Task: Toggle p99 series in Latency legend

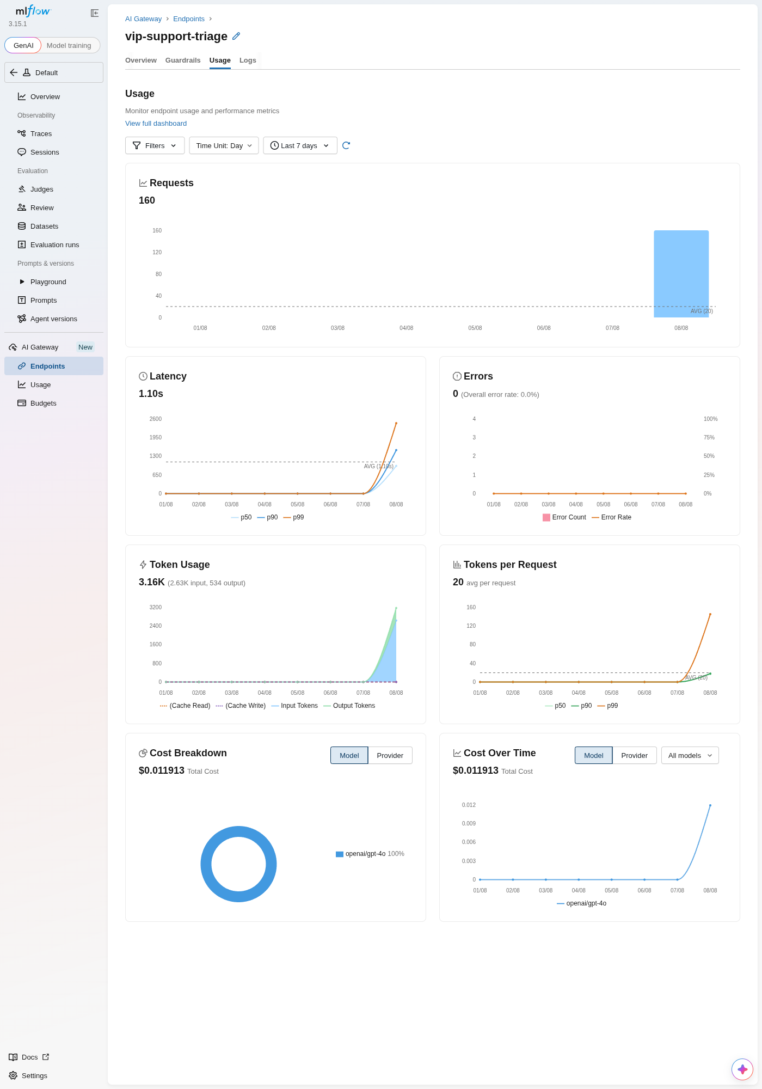Action: click(293, 517)
